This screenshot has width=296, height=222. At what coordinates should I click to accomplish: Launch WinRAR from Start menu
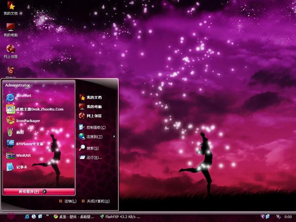coord(23,155)
